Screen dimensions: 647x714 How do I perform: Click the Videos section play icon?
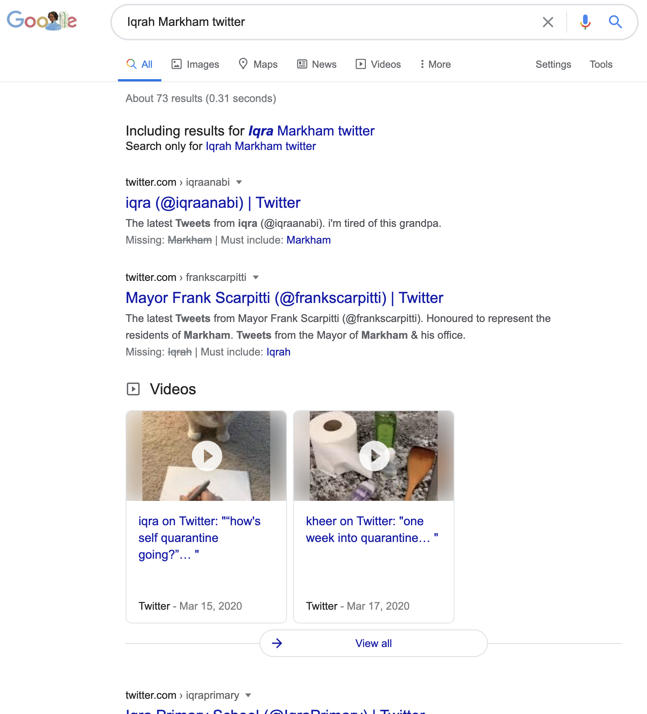(133, 389)
